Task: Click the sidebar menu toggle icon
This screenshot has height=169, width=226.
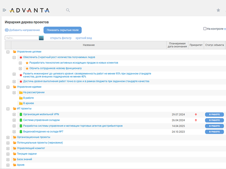Action: pos(4,10)
